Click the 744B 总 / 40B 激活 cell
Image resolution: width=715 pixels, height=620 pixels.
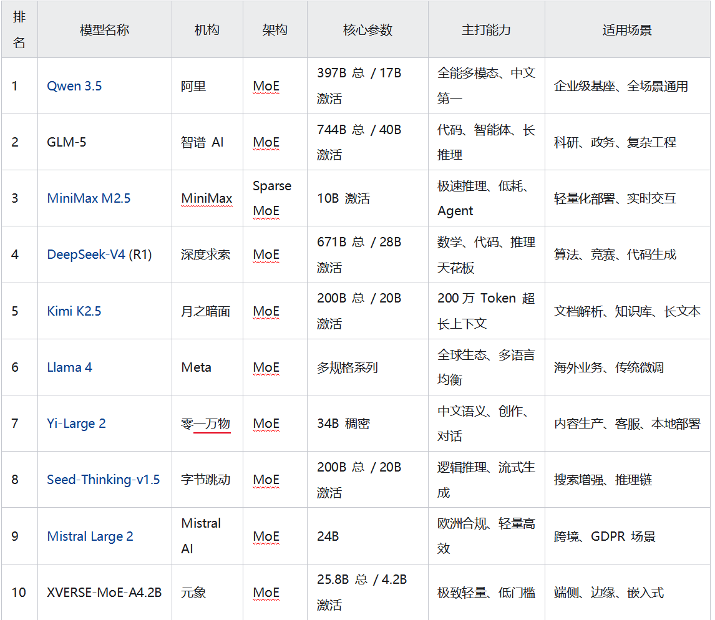(367, 142)
